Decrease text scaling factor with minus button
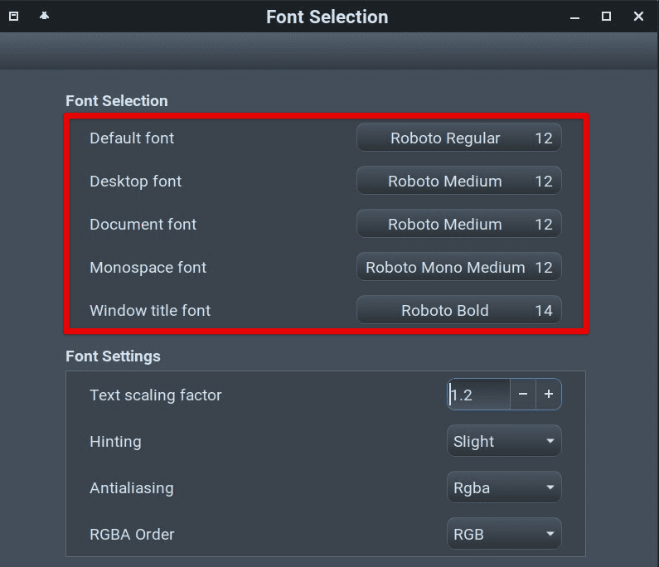The width and height of the screenshot is (659, 567). [523, 395]
